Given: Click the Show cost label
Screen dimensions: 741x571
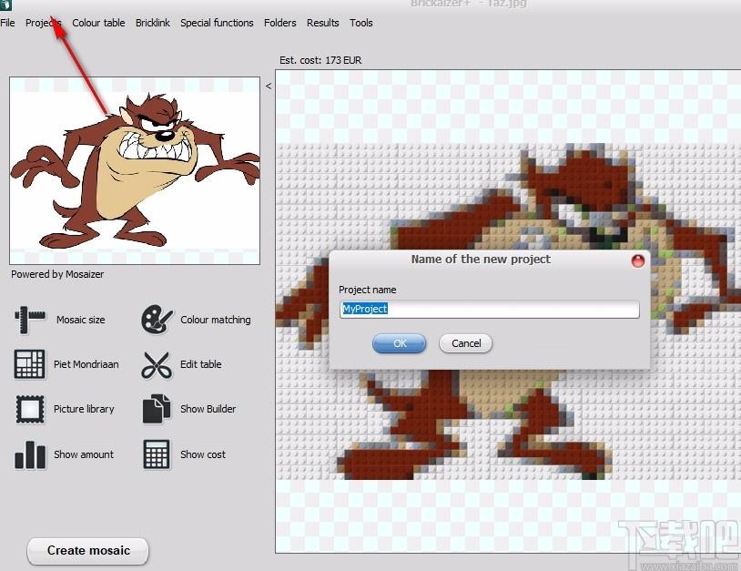Looking at the screenshot, I should (x=203, y=454).
